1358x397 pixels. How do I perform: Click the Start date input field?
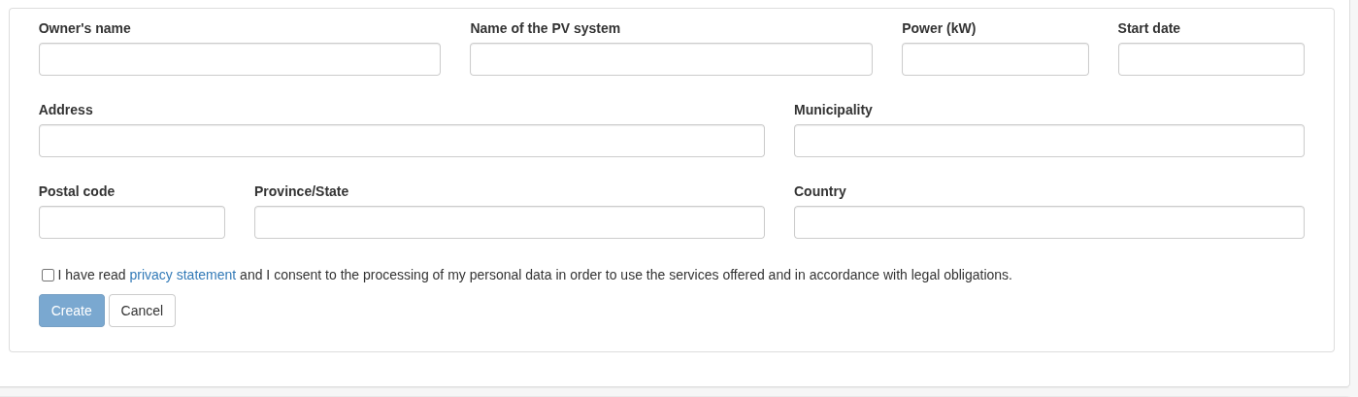[x=1210, y=59]
